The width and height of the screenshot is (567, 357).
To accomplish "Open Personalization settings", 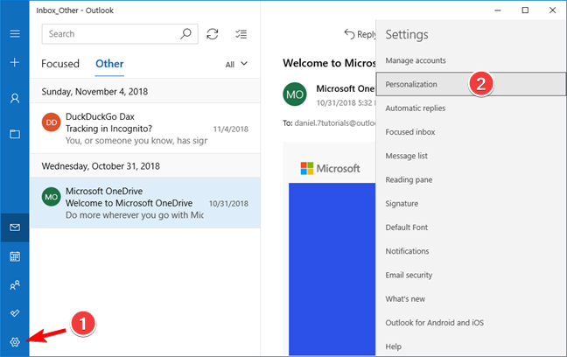I will coord(471,84).
